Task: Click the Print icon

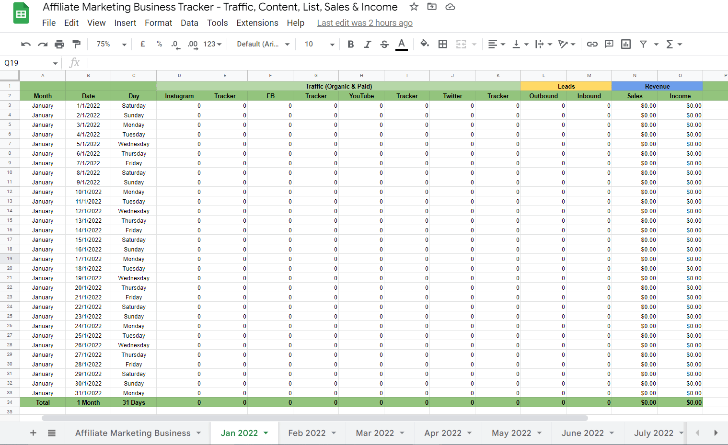Action: (59, 44)
